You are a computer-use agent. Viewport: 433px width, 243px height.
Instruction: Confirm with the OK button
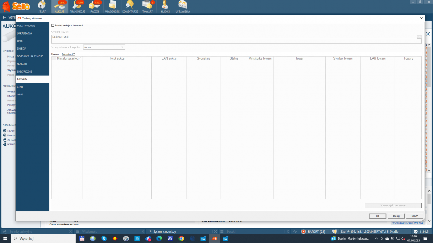[x=378, y=216]
